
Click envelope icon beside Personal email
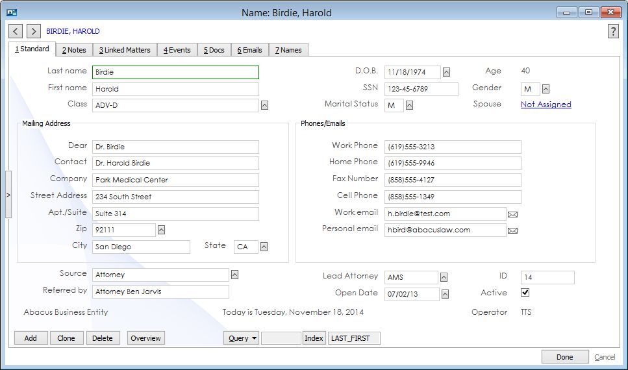(x=512, y=230)
